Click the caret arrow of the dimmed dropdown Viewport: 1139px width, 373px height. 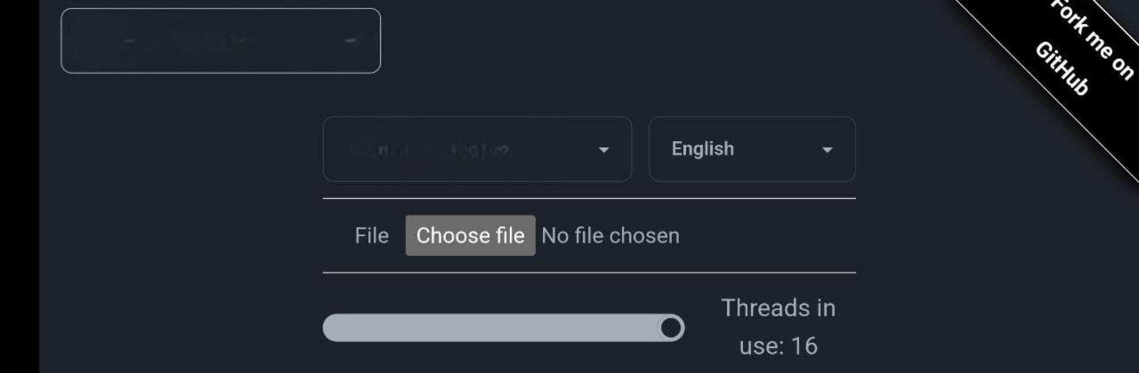click(x=603, y=150)
